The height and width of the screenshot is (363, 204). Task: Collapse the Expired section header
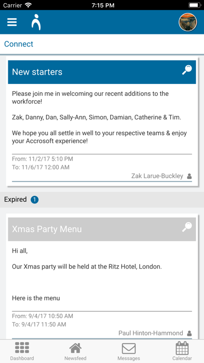(102, 200)
